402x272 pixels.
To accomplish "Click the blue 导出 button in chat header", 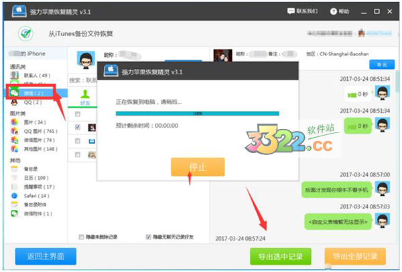I will (382, 64).
